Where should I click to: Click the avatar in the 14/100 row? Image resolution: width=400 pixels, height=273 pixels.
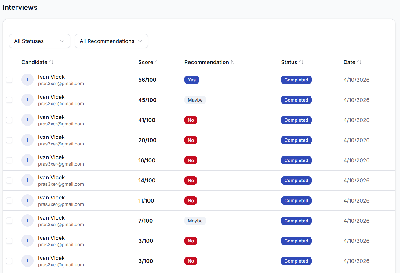tap(27, 180)
